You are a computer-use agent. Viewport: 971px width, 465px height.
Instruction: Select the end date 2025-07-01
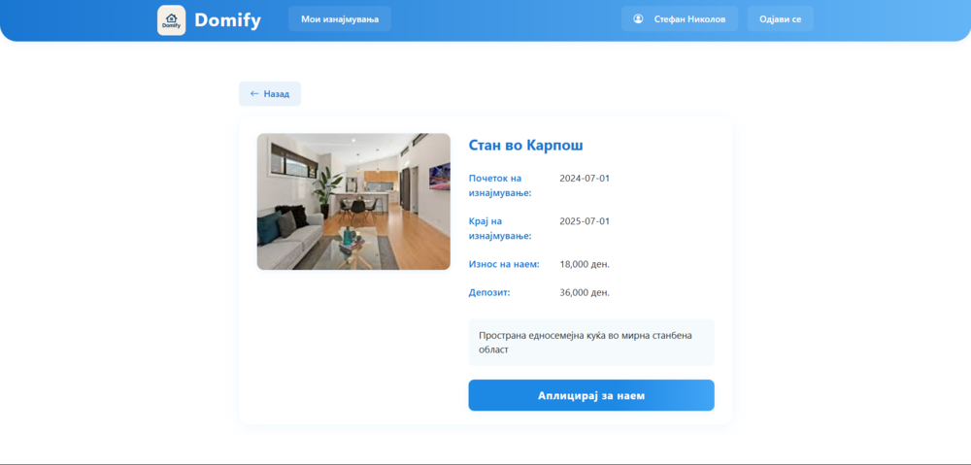[x=585, y=221]
